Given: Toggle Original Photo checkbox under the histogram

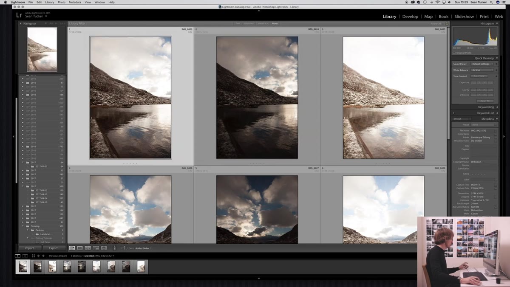Looking at the screenshot, I should (454, 53).
